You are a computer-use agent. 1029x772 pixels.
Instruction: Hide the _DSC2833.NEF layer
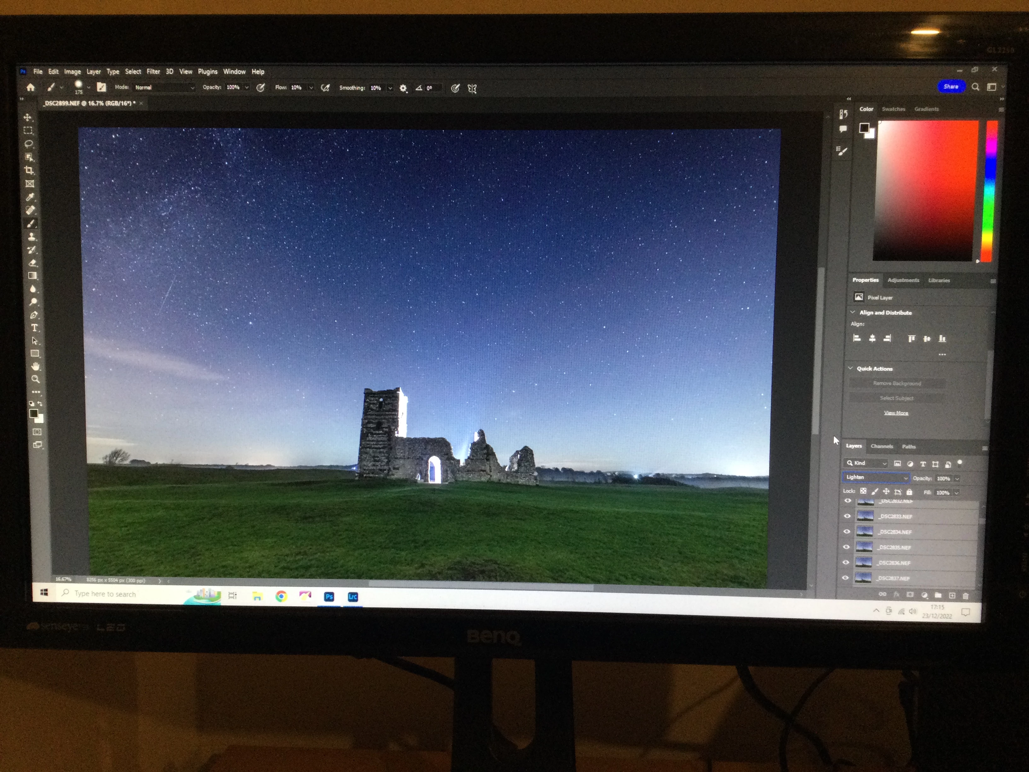(847, 516)
